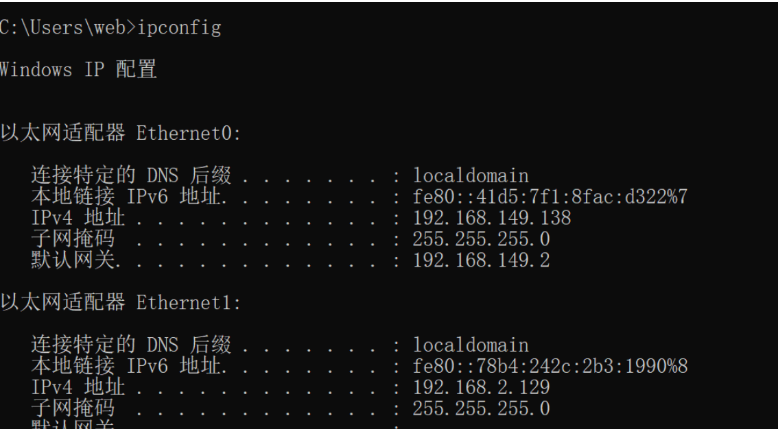Click the IPv6 address fe80::78b4:242c:2b3:1990%8
778x429 pixels.
coord(550,366)
